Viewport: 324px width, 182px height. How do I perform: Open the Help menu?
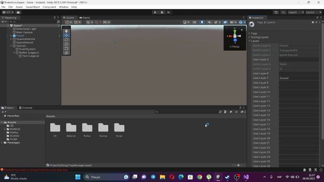(74, 7)
